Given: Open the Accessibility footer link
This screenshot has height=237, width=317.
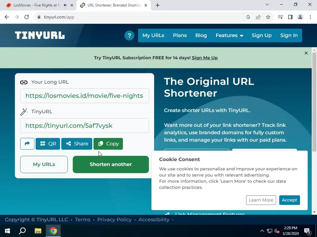Looking at the screenshot, I should [154, 219].
